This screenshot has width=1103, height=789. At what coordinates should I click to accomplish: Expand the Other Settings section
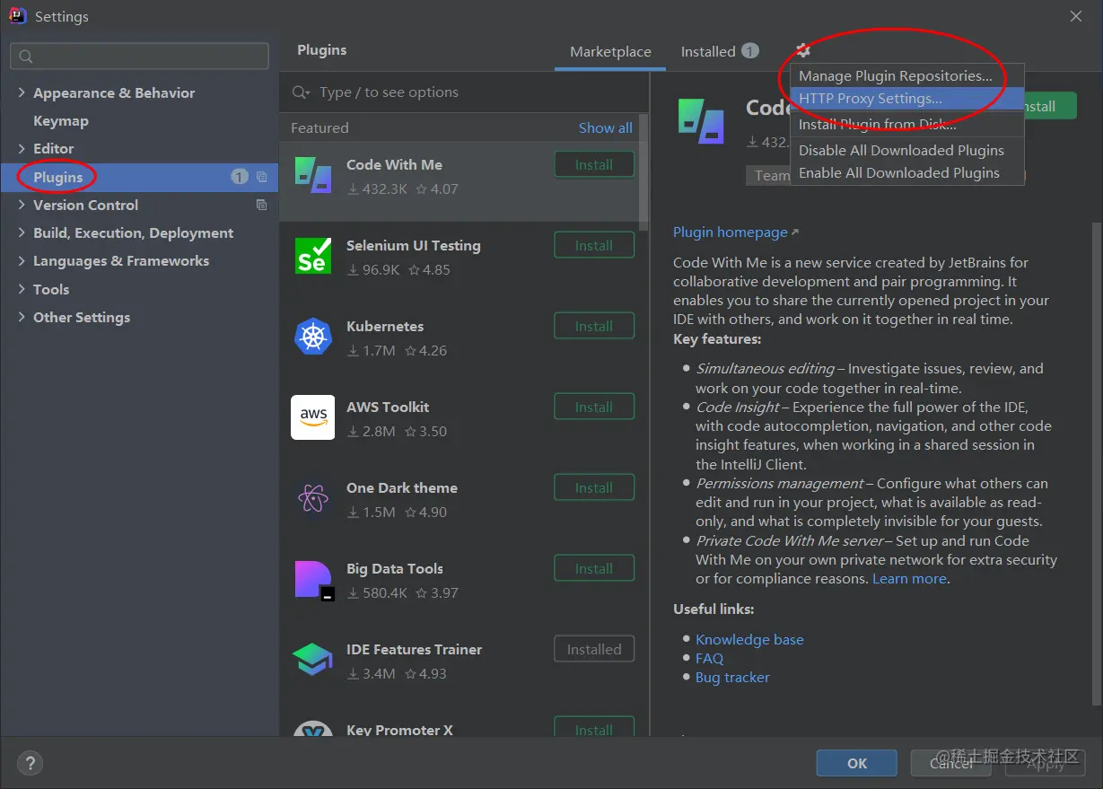point(22,318)
